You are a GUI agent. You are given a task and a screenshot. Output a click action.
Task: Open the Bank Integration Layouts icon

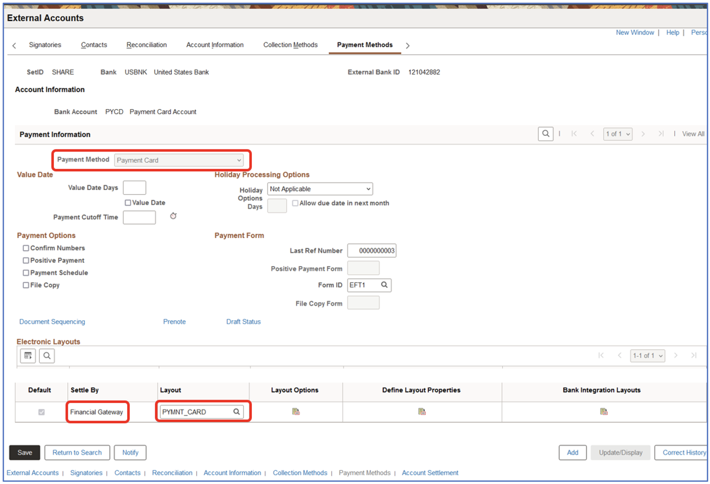click(604, 412)
